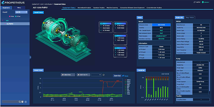Open the empty dropdown in the trend toolbar
This screenshot has width=214, height=107.
[x=96, y=75]
